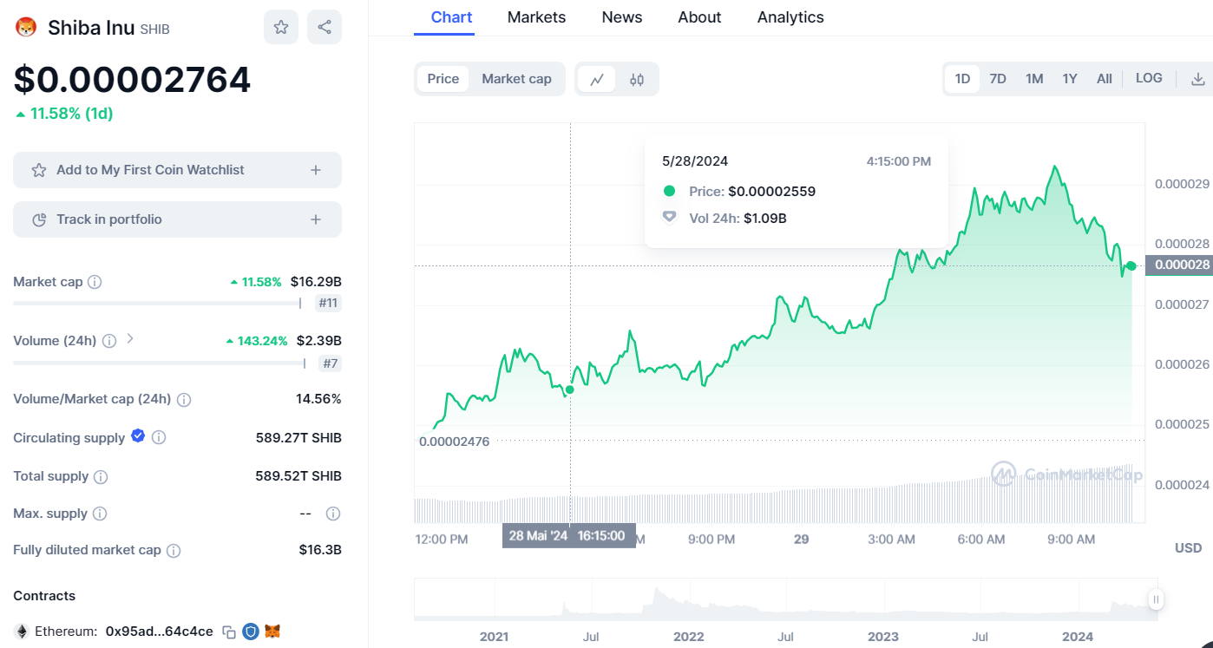The width and height of the screenshot is (1213, 648).
Task: Click the Circulating supply info icon
Action: pyautogui.click(x=159, y=438)
